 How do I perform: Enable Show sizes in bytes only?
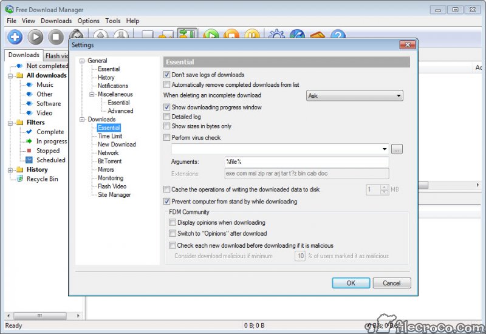pyautogui.click(x=166, y=126)
